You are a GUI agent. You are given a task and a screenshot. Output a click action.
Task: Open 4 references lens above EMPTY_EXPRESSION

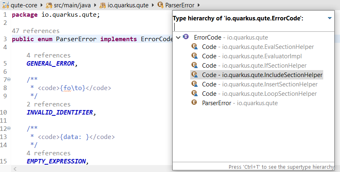pyautogui.click(x=49, y=153)
